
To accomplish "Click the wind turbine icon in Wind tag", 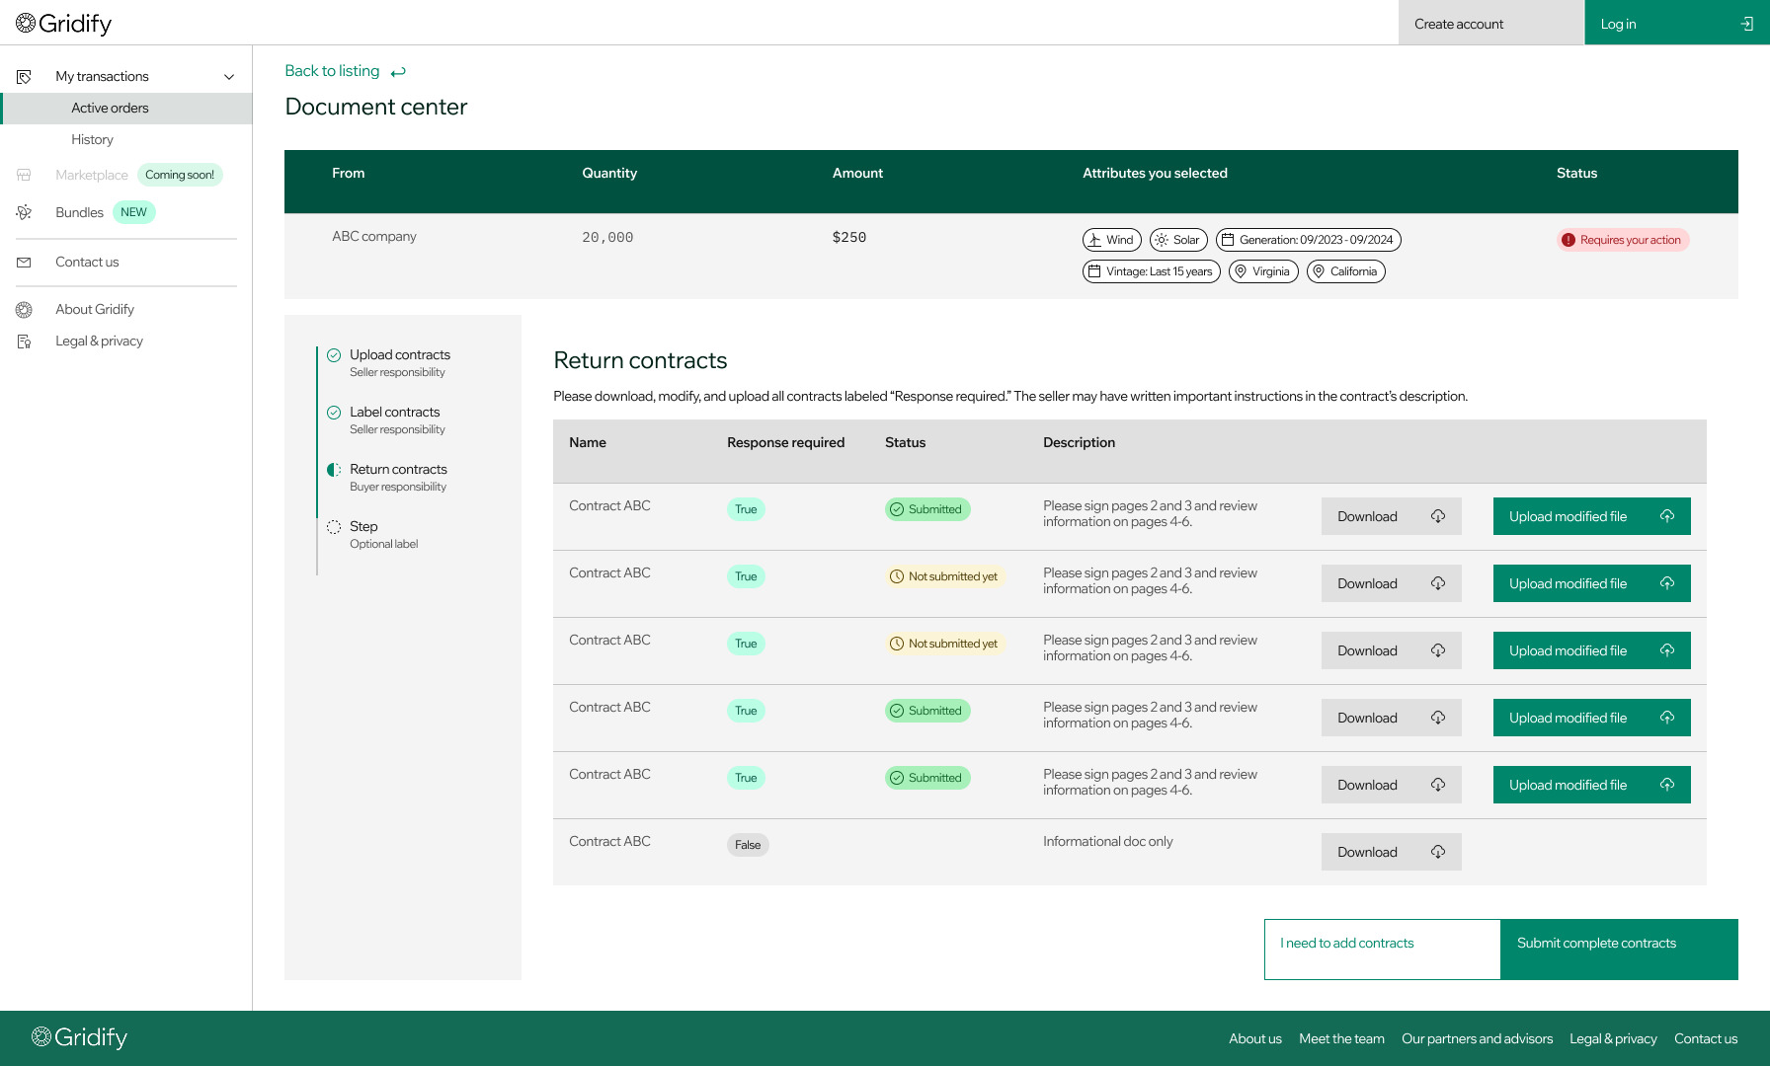I will click(x=1094, y=240).
